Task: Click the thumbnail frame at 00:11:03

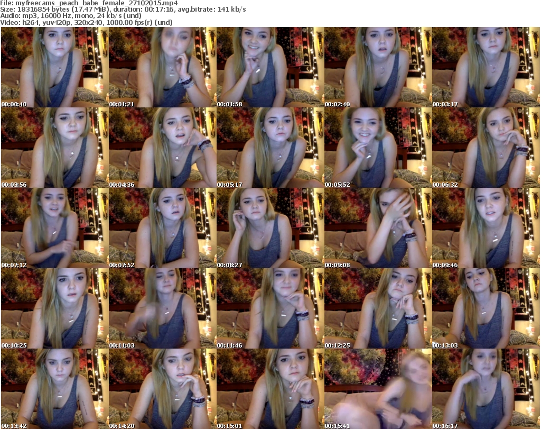Action: pyautogui.click(x=163, y=309)
